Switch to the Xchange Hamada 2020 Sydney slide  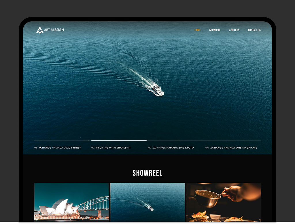pyautogui.click(x=59, y=148)
